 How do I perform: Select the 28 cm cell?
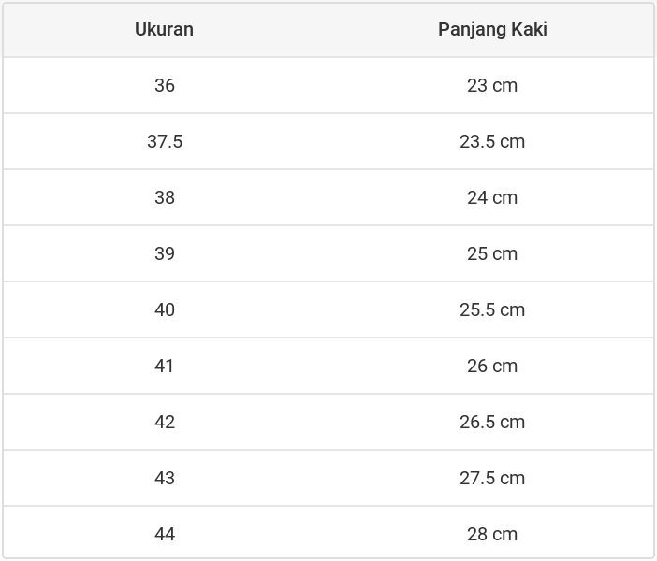coord(492,534)
